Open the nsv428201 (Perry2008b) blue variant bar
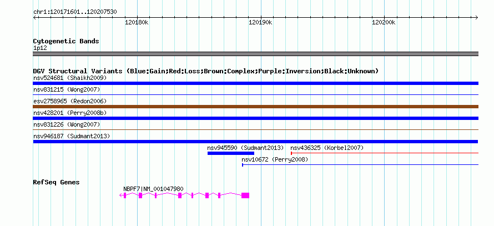The height and width of the screenshot is (226, 494). (255, 118)
